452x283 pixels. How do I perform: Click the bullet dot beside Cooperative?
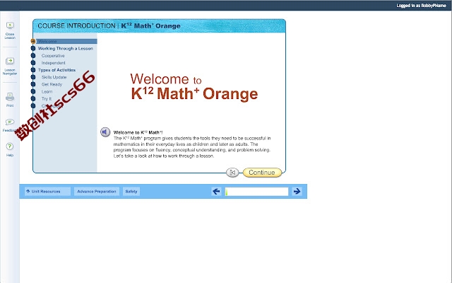pyautogui.click(x=33, y=55)
